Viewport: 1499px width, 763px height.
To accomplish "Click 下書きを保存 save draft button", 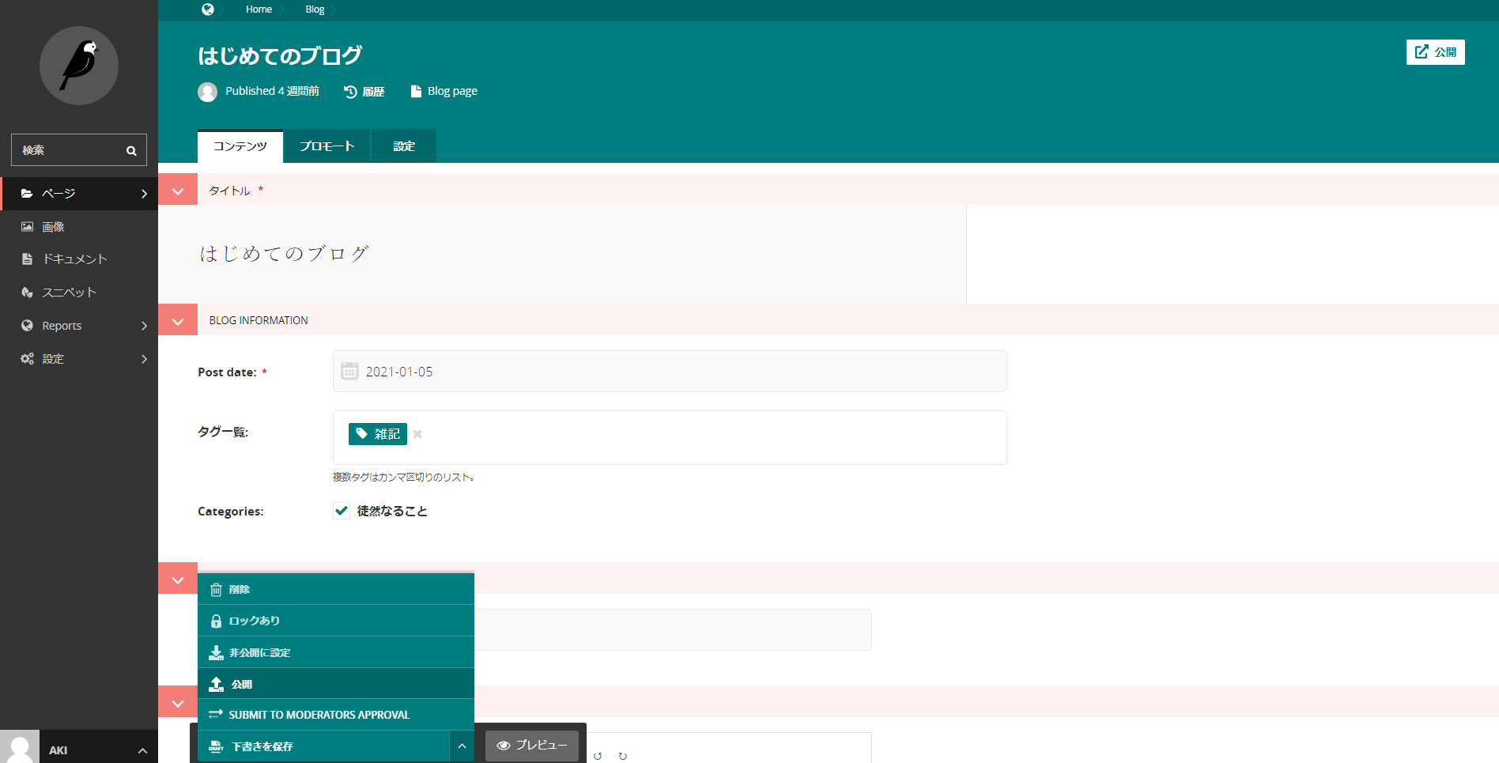I will [323, 746].
